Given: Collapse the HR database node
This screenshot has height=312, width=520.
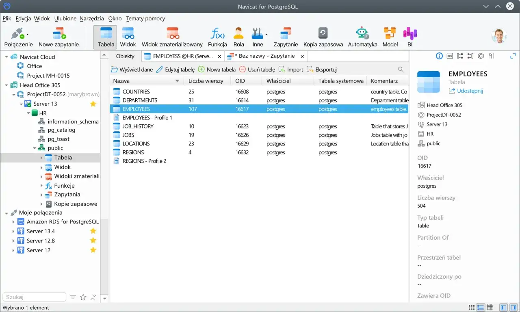Looking at the screenshot, I should pos(28,113).
